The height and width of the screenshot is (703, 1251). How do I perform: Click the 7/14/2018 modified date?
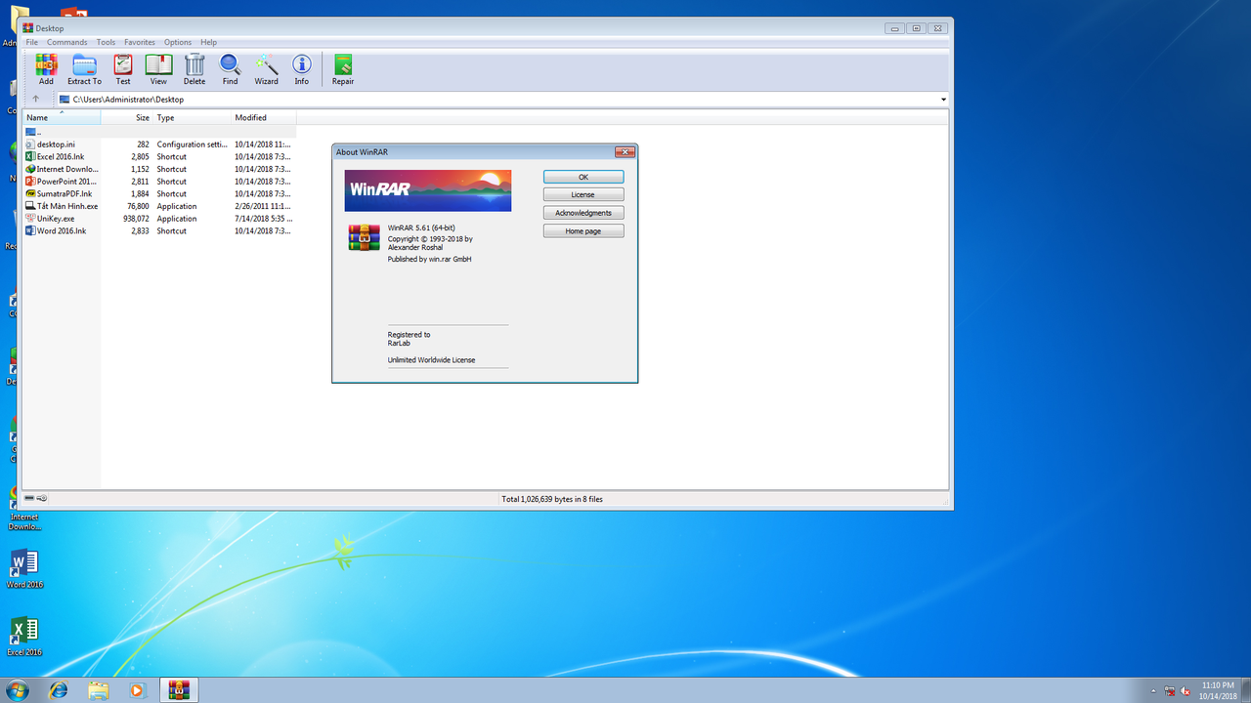[x=264, y=219]
